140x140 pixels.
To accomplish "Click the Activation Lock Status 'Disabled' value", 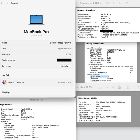I will coord(104,37).
